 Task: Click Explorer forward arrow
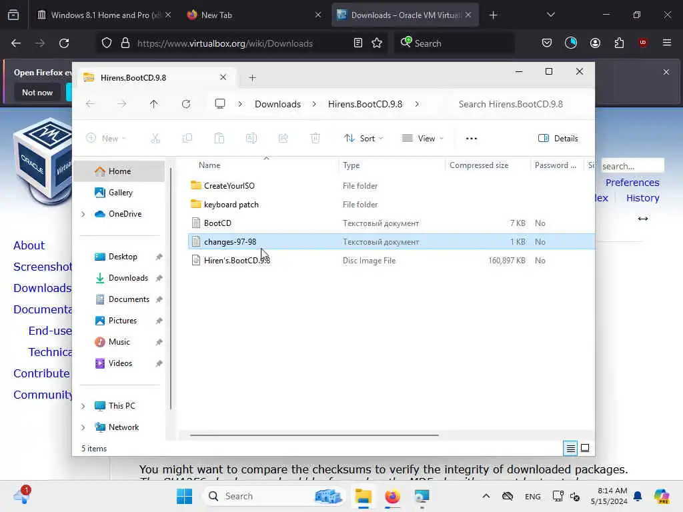click(122, 104)
